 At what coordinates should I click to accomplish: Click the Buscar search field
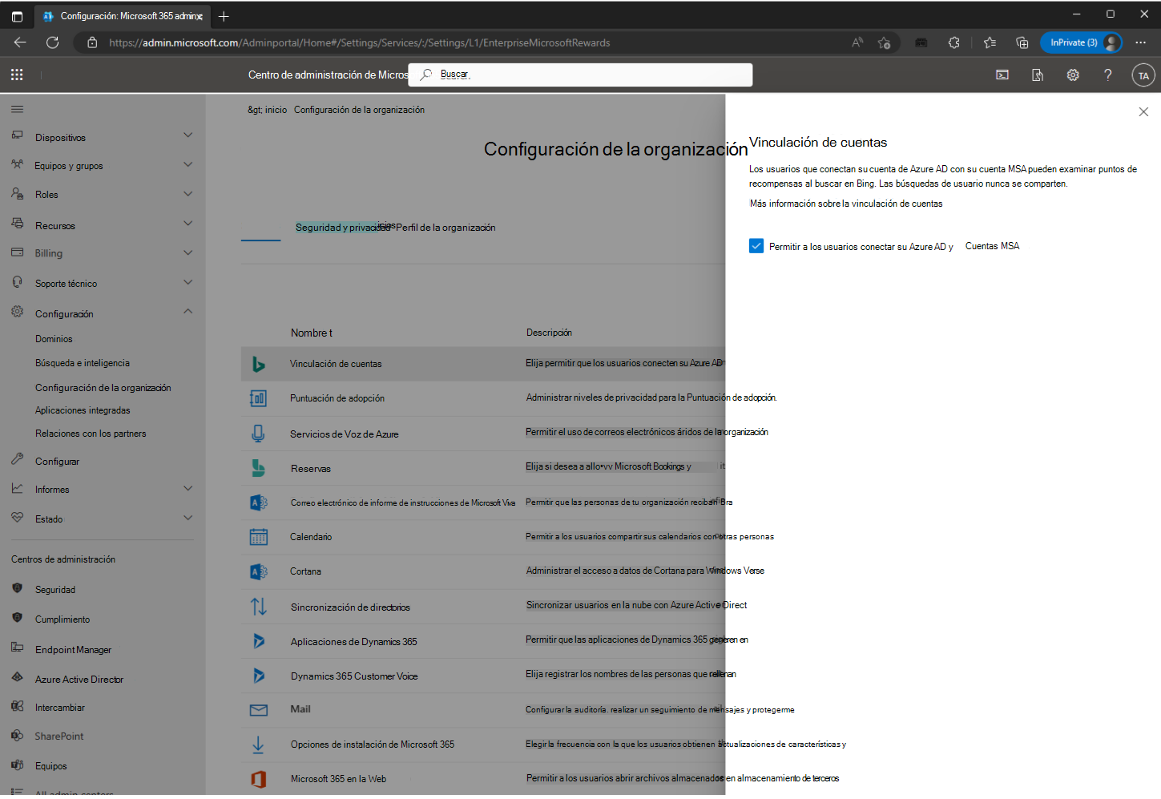[x=581, y=75]
